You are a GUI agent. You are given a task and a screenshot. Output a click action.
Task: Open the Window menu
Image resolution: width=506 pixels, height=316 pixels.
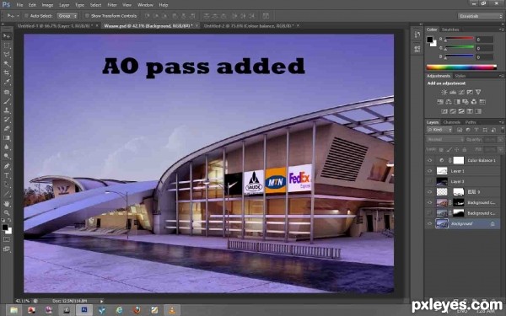[x=145, y=5]
